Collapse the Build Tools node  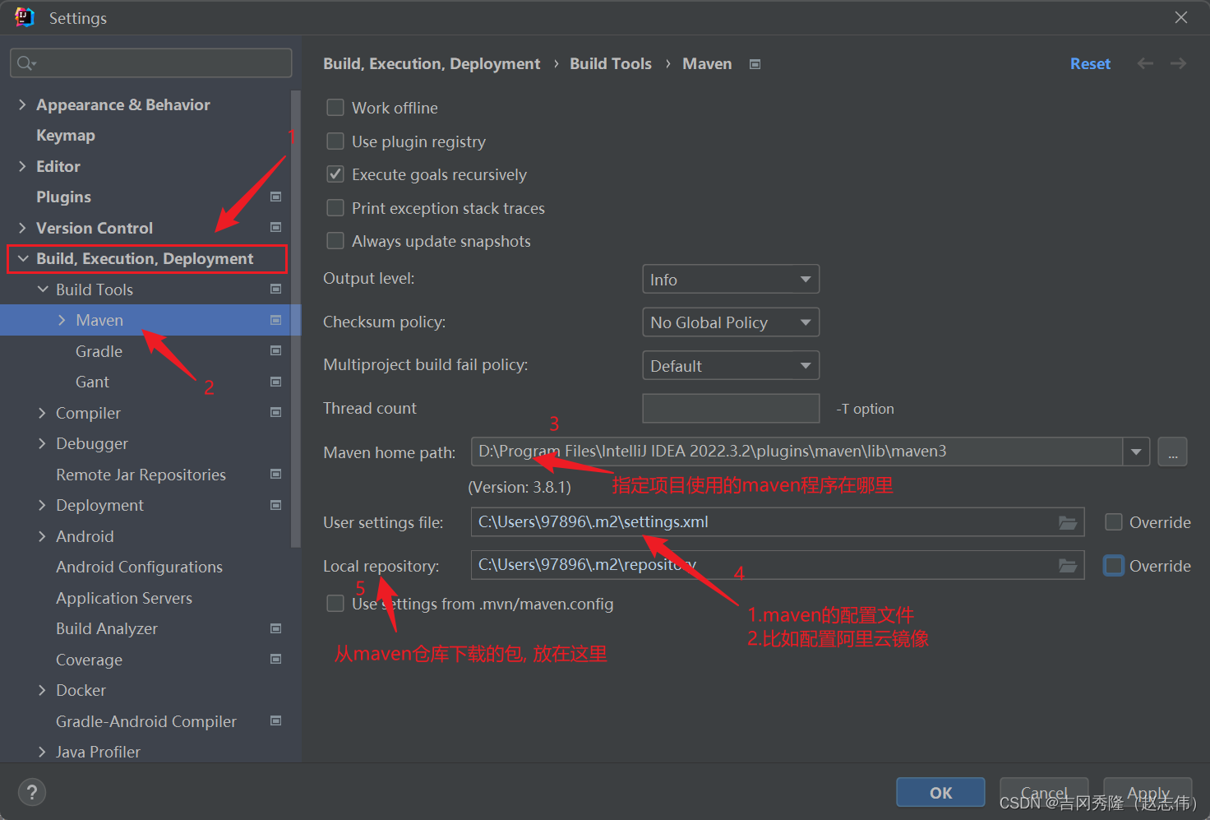(43, 290)
